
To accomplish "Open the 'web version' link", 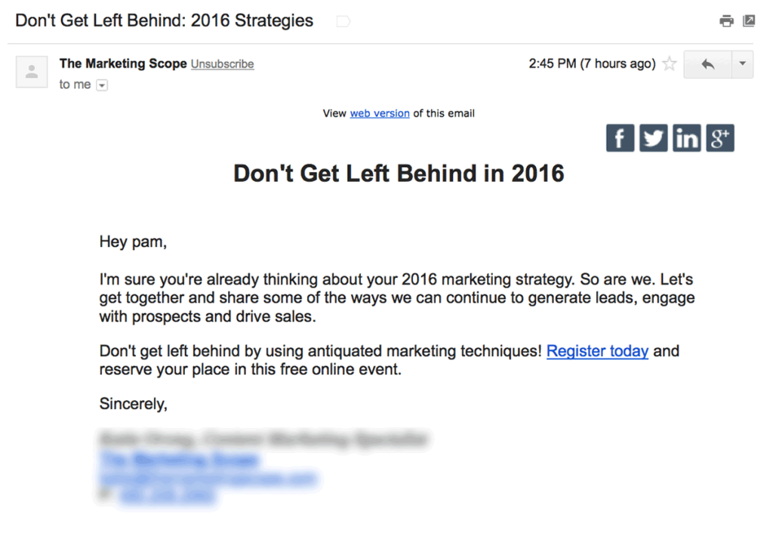I will click(380, 113).
